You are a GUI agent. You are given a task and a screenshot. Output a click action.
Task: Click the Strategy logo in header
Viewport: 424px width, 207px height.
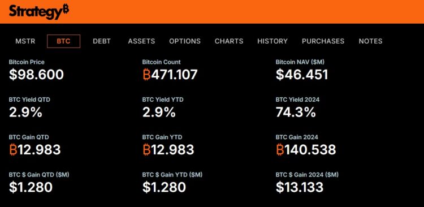pyautogui.click(x=38, y=12)
